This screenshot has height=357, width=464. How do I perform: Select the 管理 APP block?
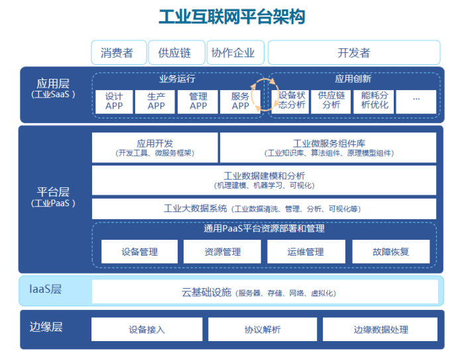(198, 101)
